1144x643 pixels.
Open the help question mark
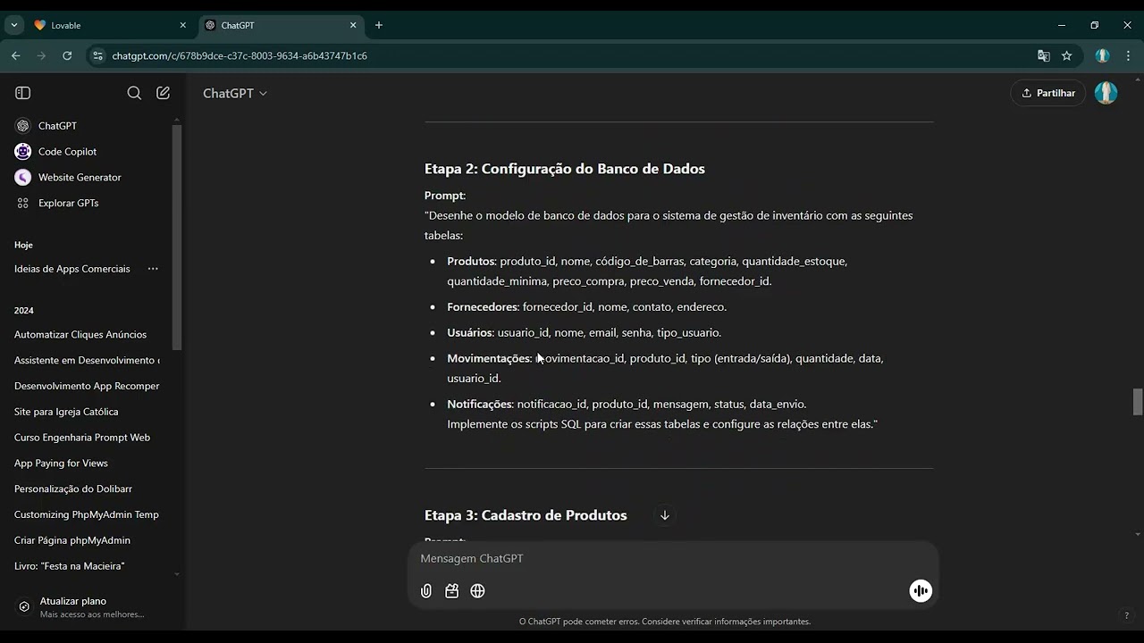1126,615
